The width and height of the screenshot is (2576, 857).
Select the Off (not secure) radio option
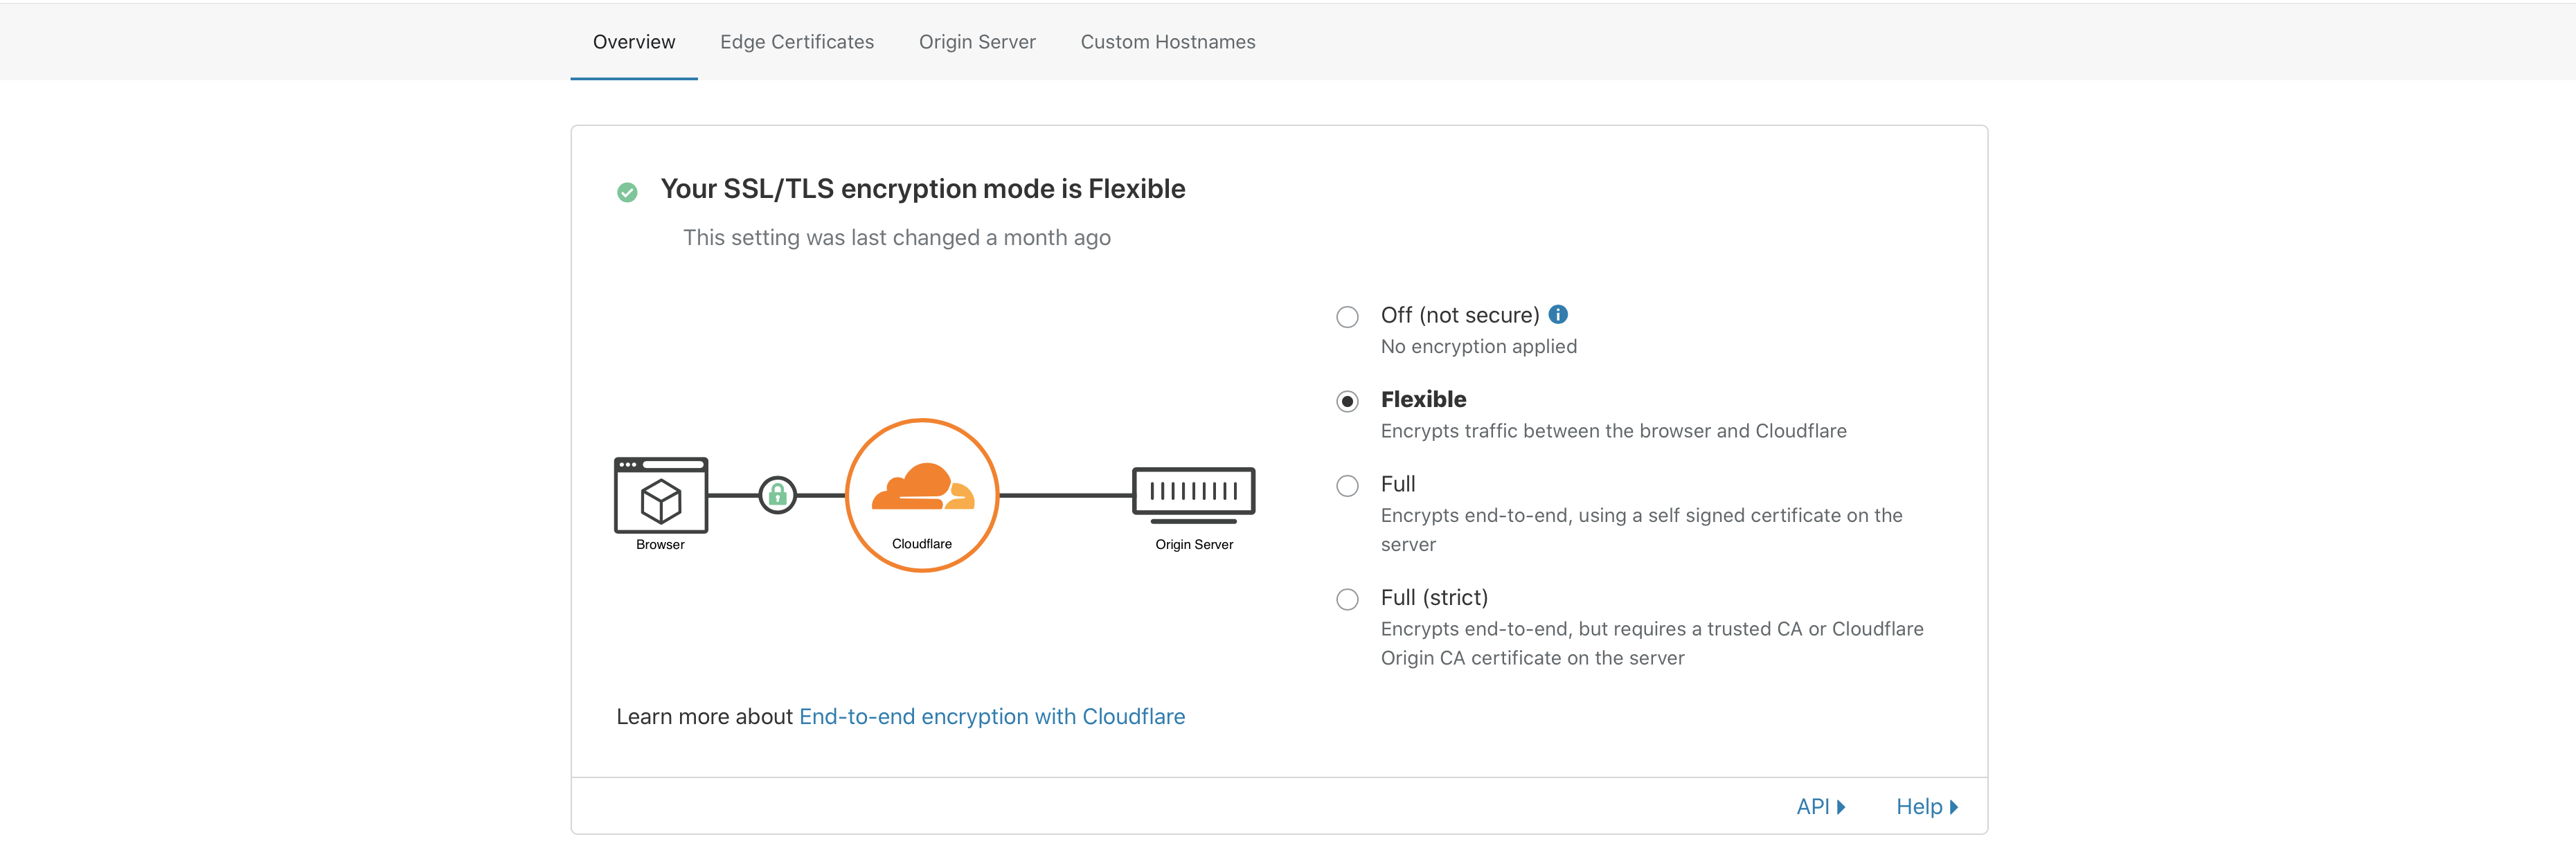click(x=1347, y=317)
